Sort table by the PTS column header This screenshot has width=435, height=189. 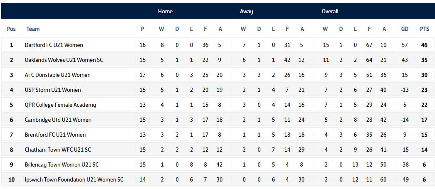(424, 29)
